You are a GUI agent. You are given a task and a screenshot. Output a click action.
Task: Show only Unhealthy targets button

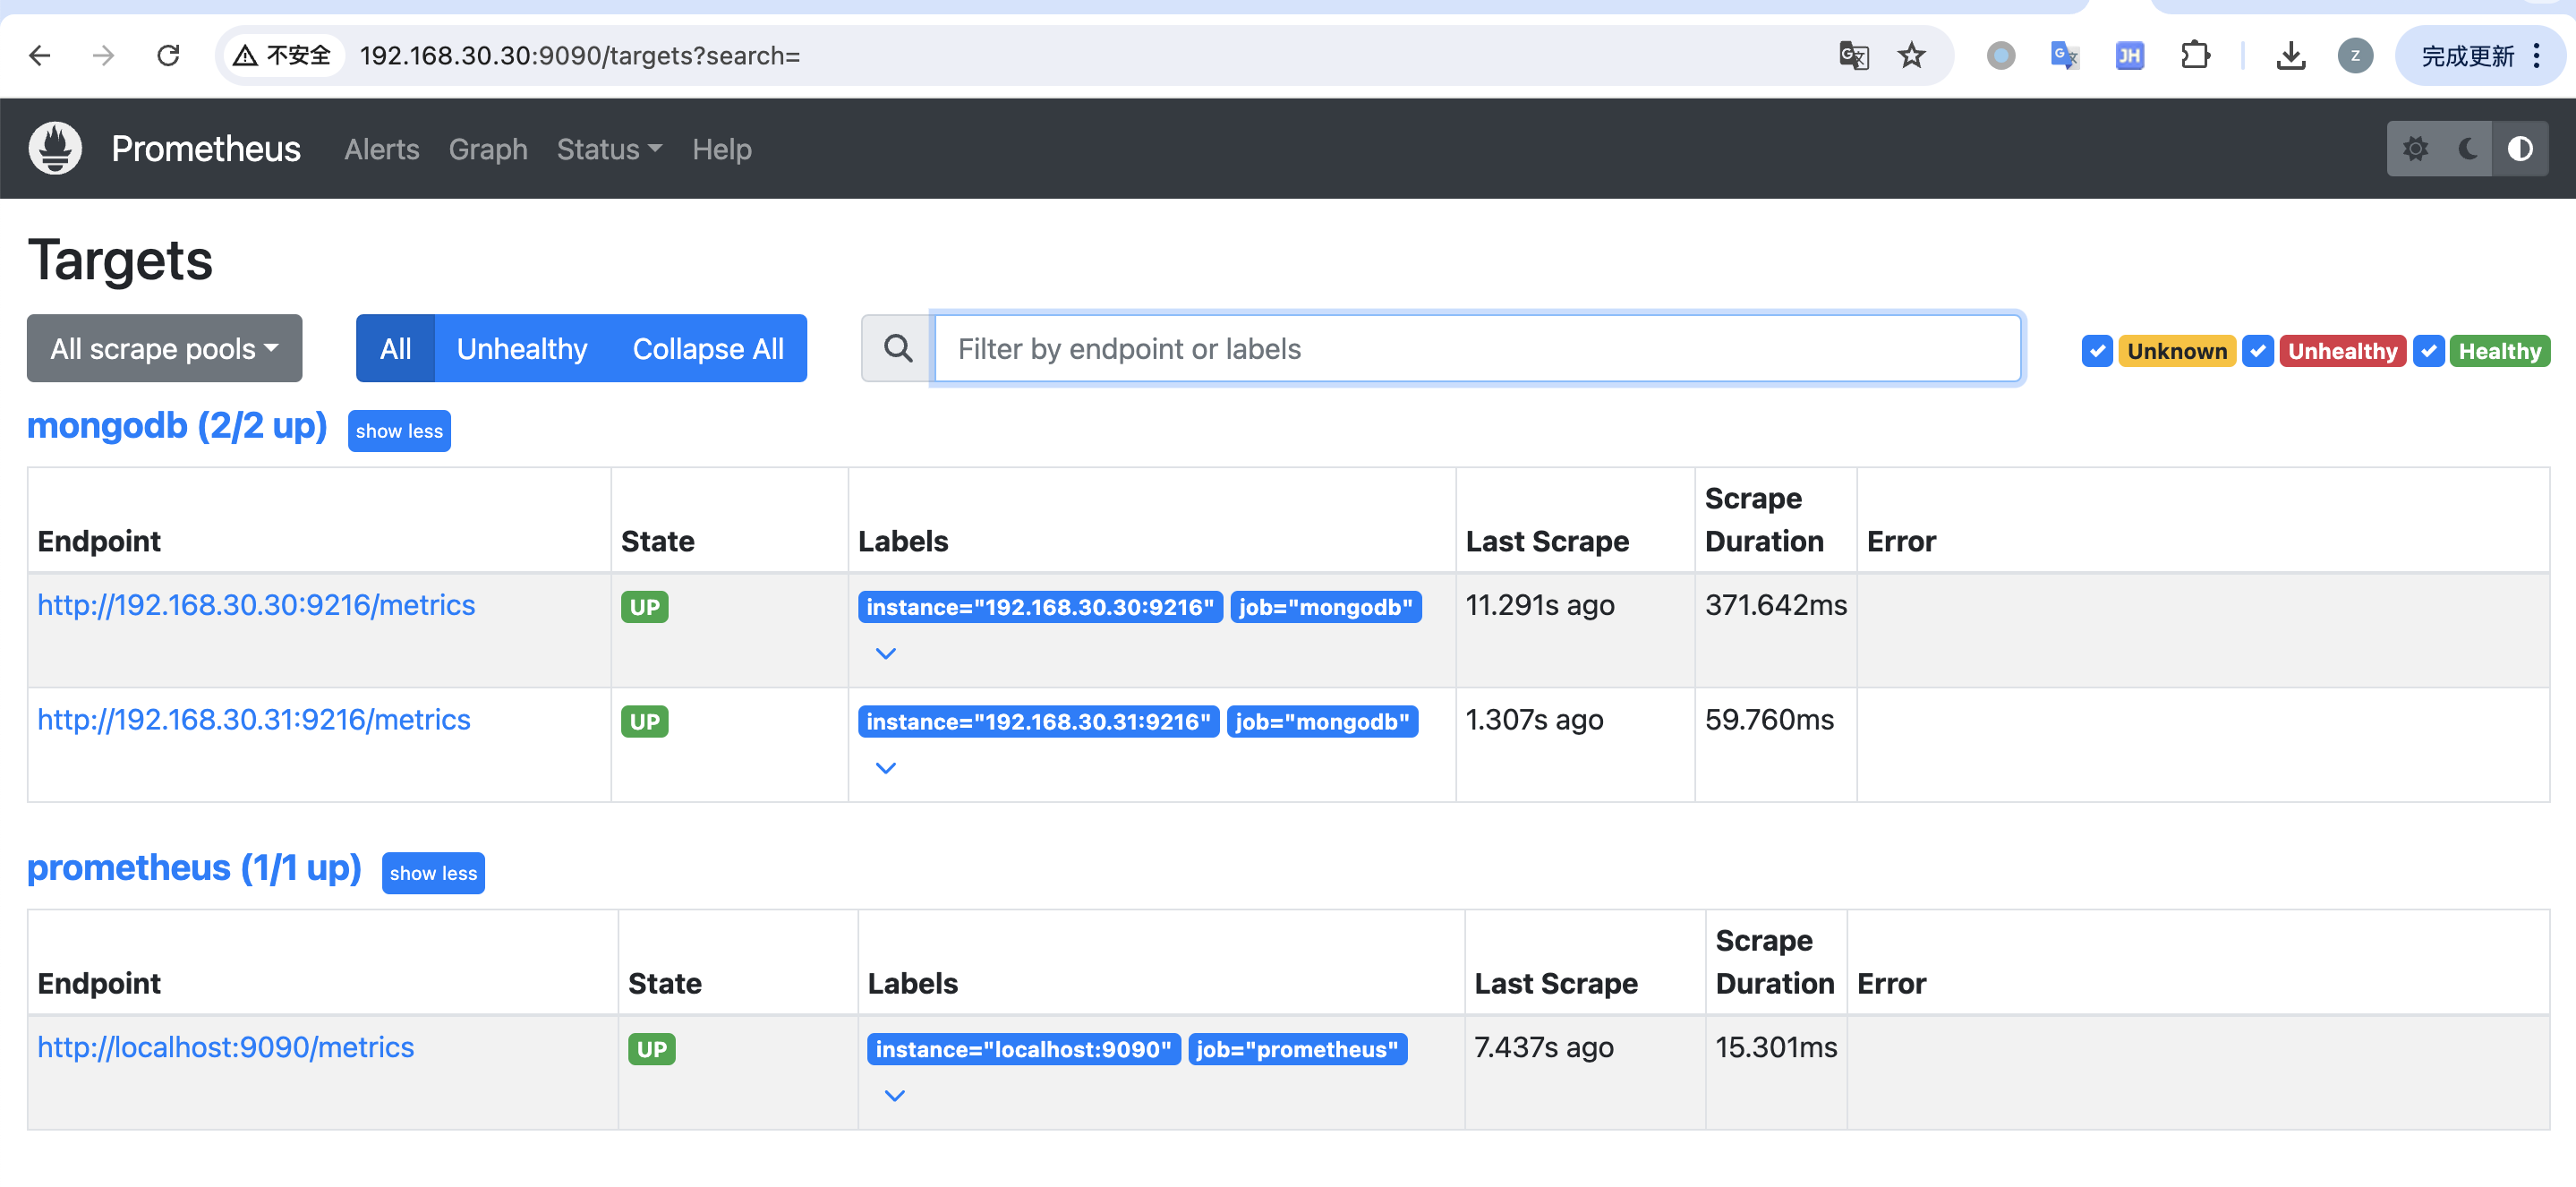tap(521, 348)
